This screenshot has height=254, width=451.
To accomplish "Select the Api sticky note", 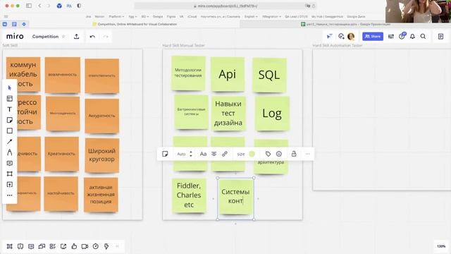I will pyautogui.click(x=228, y=74).
